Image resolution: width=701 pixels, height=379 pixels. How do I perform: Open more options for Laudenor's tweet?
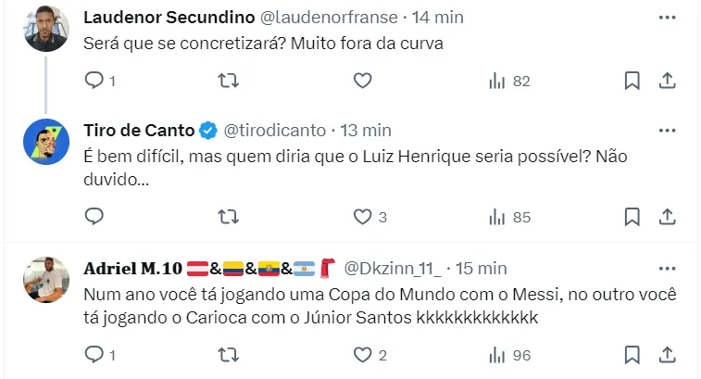click(x=666, y=18)
